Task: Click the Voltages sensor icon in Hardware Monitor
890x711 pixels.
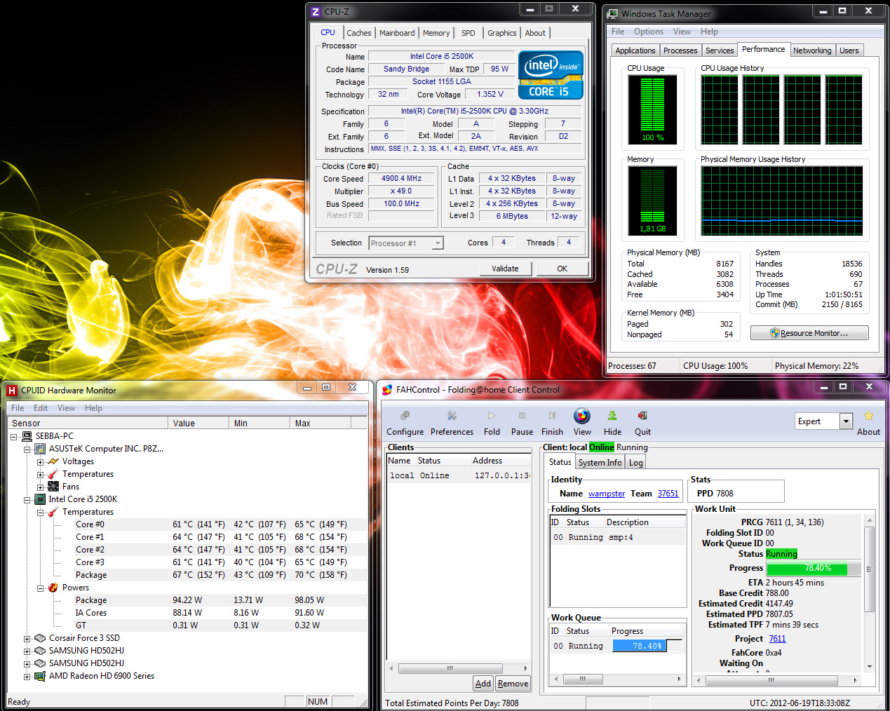Action: pyautogui.click(x=53, y=461)
